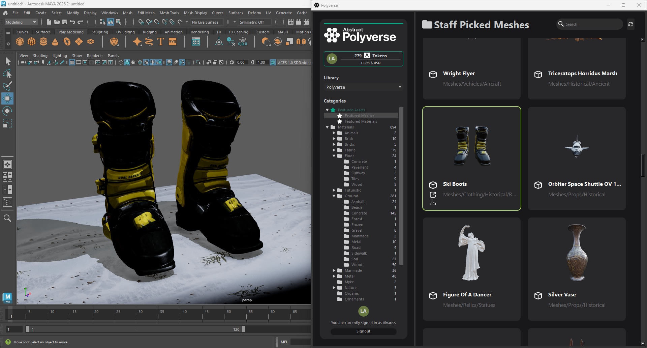Open Ski Boots in external browser icon
The height and width of the screenshot is (348, 647).
[433, 195]
